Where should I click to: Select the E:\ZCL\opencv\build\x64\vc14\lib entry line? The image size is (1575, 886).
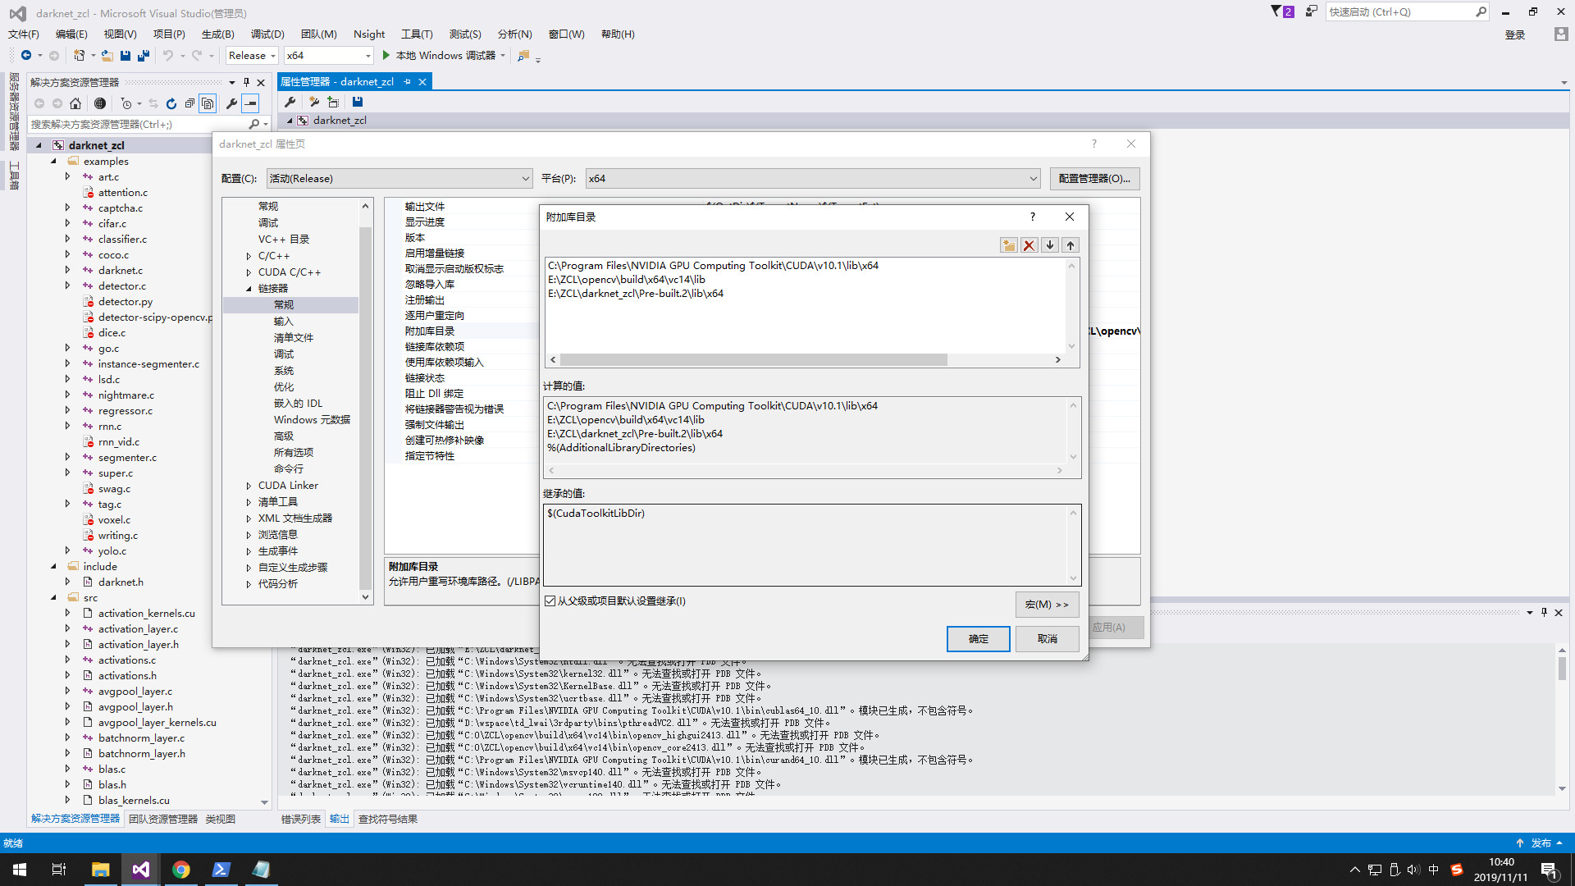[x=627, y=280]
